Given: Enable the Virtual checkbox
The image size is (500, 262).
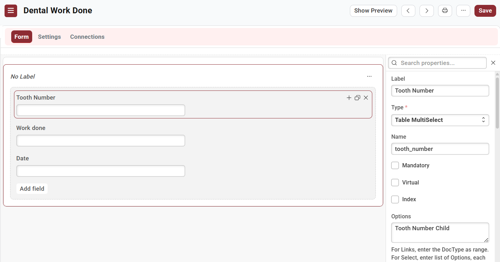Looking at the screenshot, I should (395, 182).
